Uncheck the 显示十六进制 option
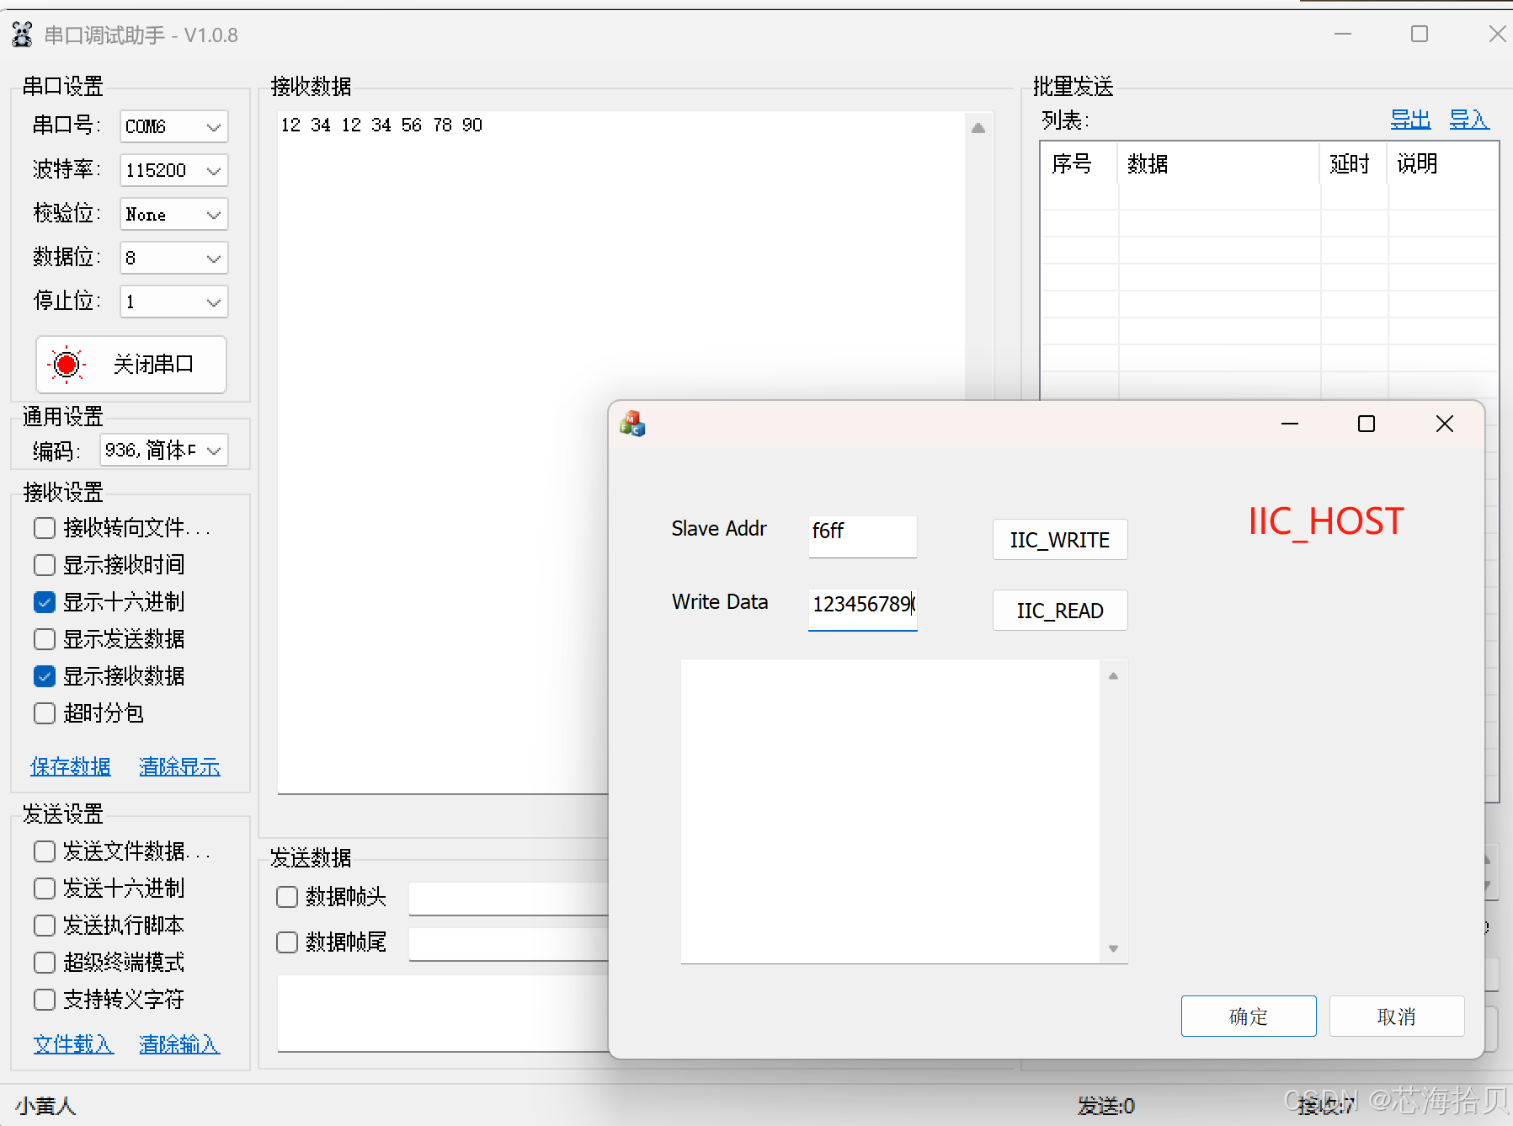The height and width of the screenshot is (1126, 1513). pos(44,601)
